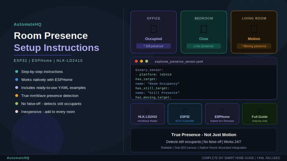Click the Living Room placeholder icon

click(x=254, y=29)
